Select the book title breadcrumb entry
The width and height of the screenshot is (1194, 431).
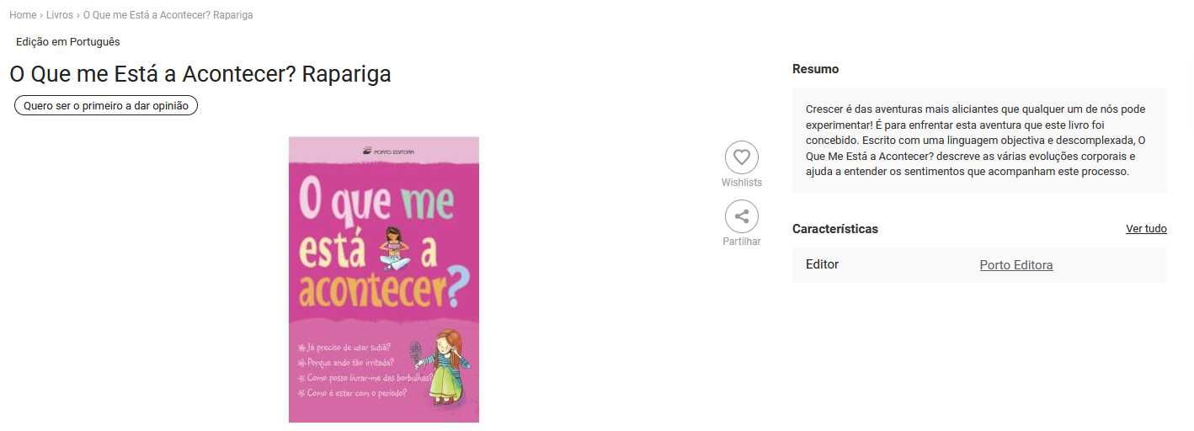[168, 15]
